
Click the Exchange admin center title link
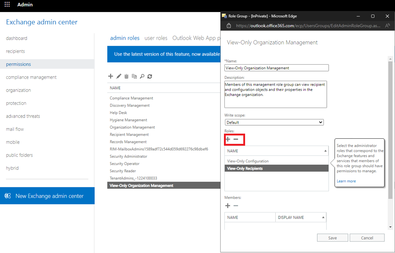[42, 22]
